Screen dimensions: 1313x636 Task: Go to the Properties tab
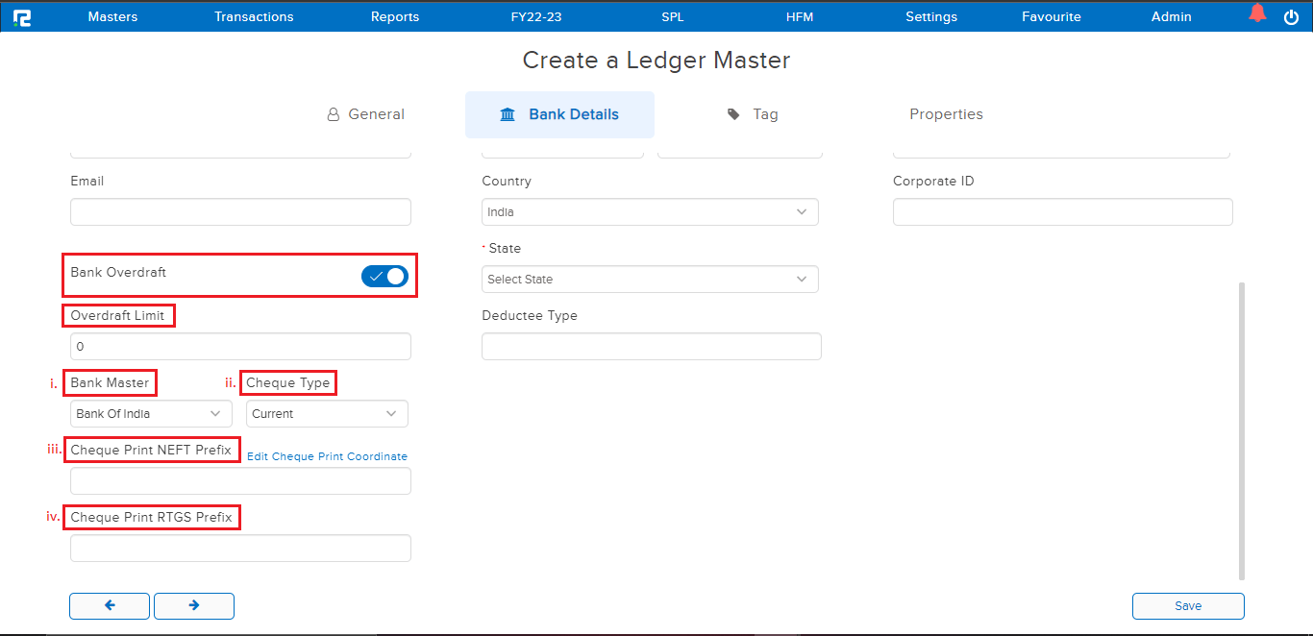946,114
